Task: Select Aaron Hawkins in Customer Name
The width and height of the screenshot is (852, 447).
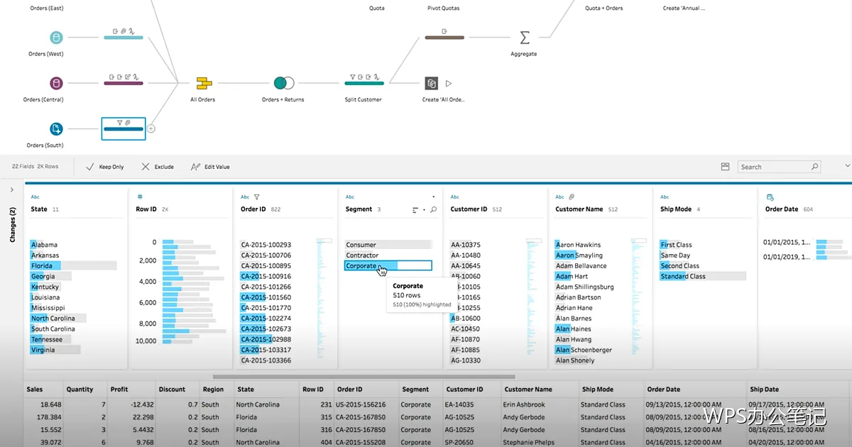Action: 578,245
